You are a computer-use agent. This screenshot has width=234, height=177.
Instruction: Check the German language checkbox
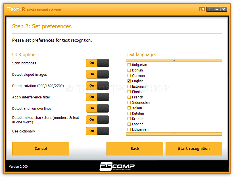pyautogui.click(x=129, y=76)
